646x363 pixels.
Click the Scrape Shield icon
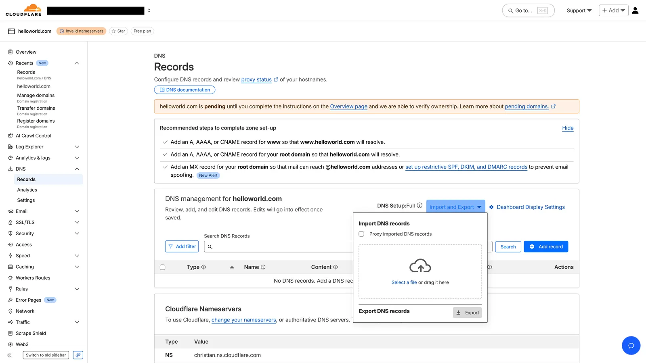pyautogui.click(x=10, y=334)
